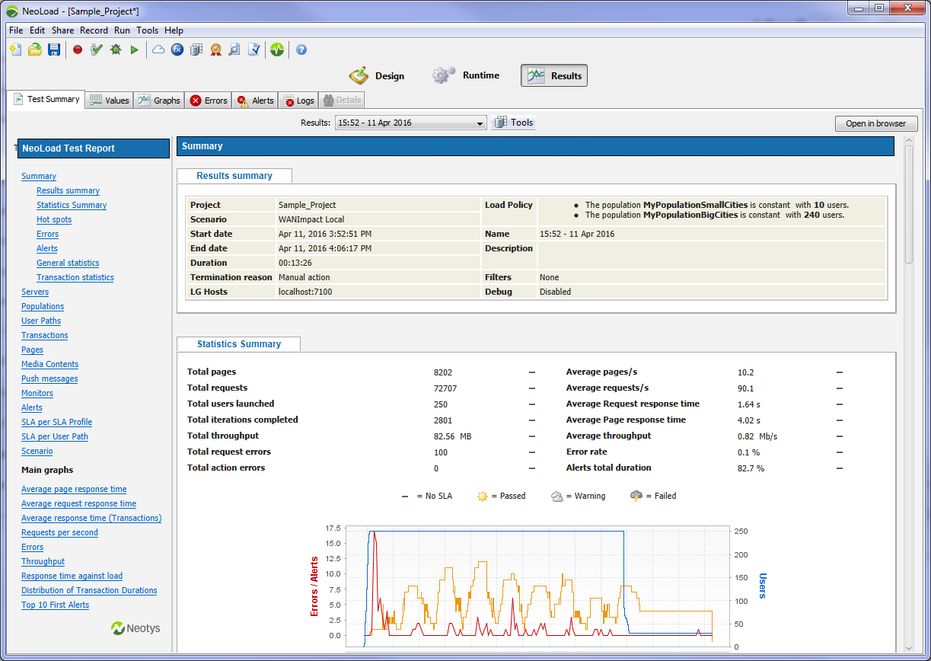Click Open in browser button
931x661 pixels.
pos(875,123)
